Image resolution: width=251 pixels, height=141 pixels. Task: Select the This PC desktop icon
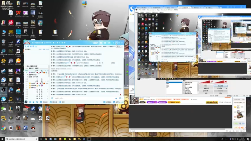[3, 33]
